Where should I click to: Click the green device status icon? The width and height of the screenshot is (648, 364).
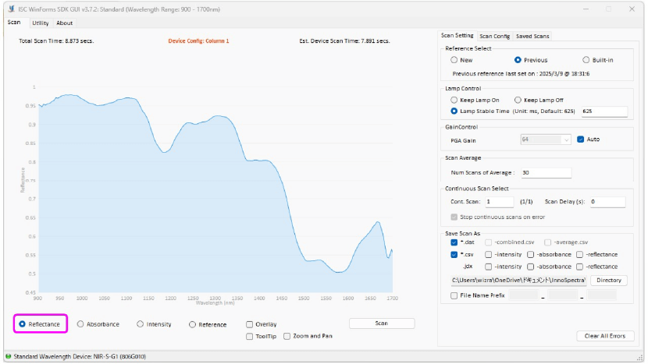[x=8, y=356]
